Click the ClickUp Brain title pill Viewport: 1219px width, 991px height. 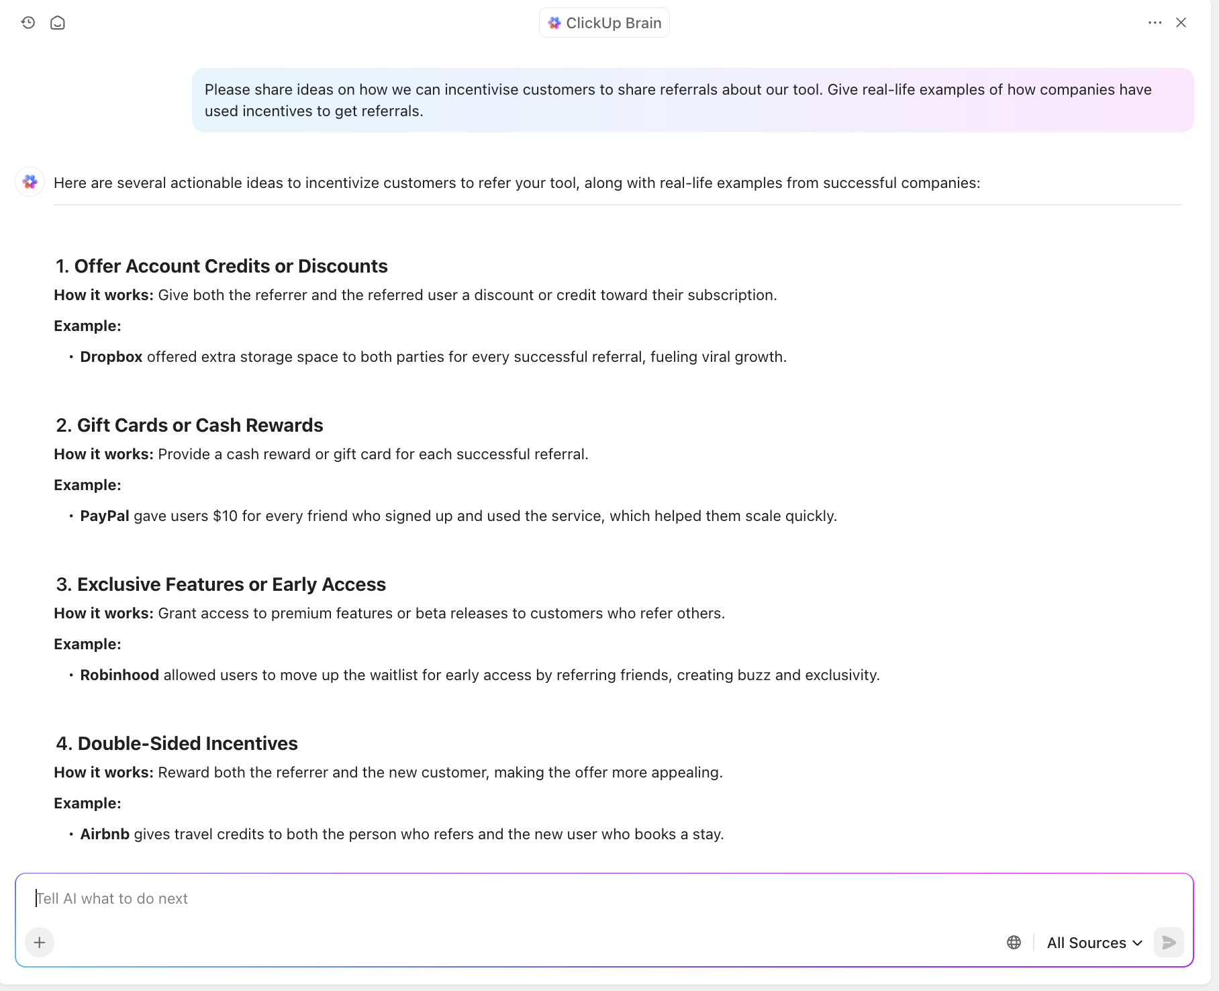[603, 22]
